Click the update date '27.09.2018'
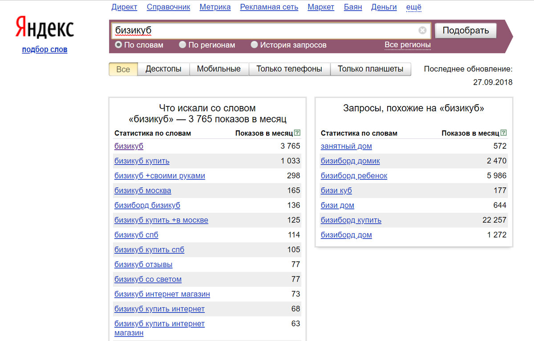 point(493,82)
